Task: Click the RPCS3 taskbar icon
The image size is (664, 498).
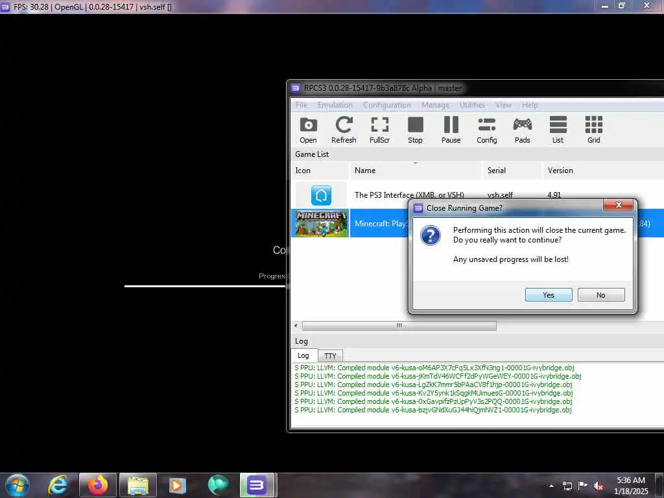Action: point(257,485)
